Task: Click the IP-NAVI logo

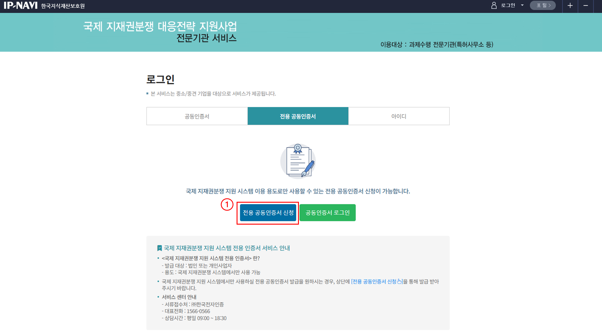Action: [x=20, y=5]
